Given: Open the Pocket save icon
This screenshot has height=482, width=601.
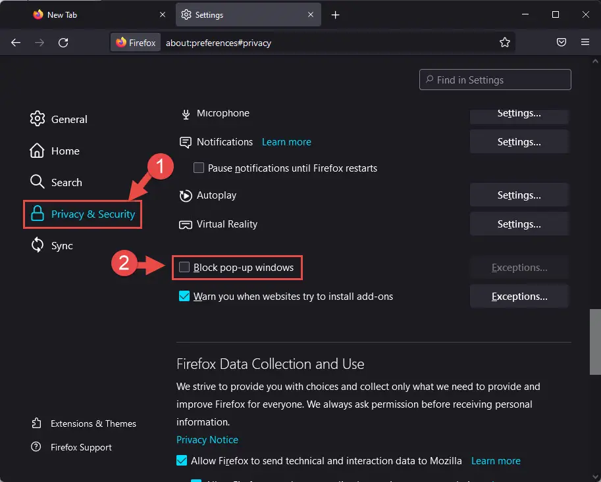Looking at the screenshot, I should coord(561,42).
